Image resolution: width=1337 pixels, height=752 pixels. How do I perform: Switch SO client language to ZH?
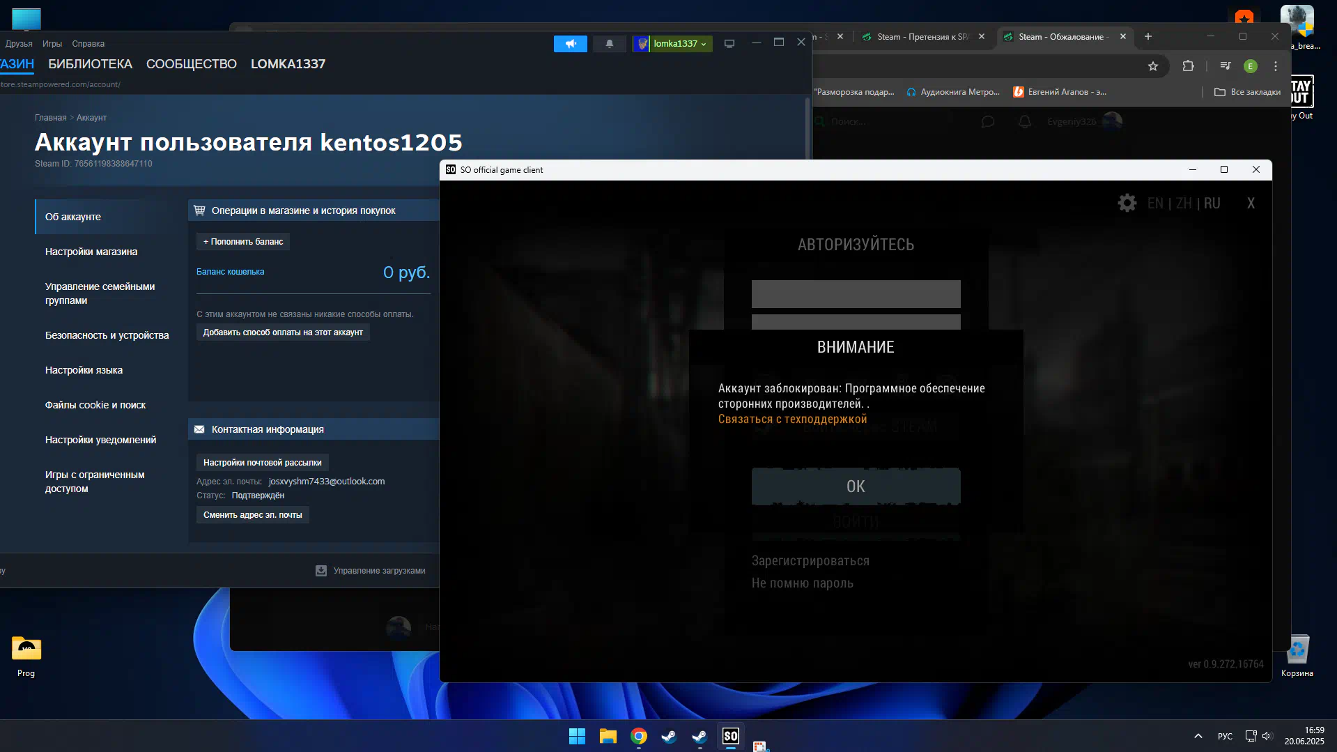[x=1184, y=203]
